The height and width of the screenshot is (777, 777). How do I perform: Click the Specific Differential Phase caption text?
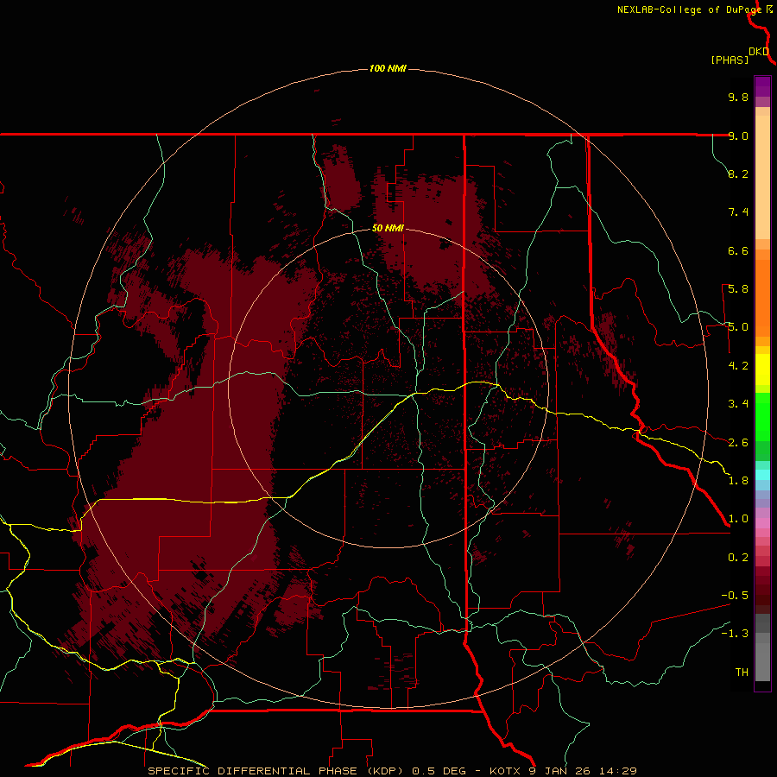(392, 771)
